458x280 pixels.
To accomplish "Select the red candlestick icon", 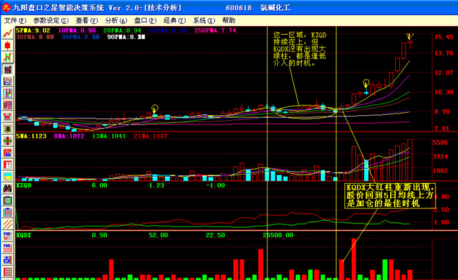I will coord(7,46).
